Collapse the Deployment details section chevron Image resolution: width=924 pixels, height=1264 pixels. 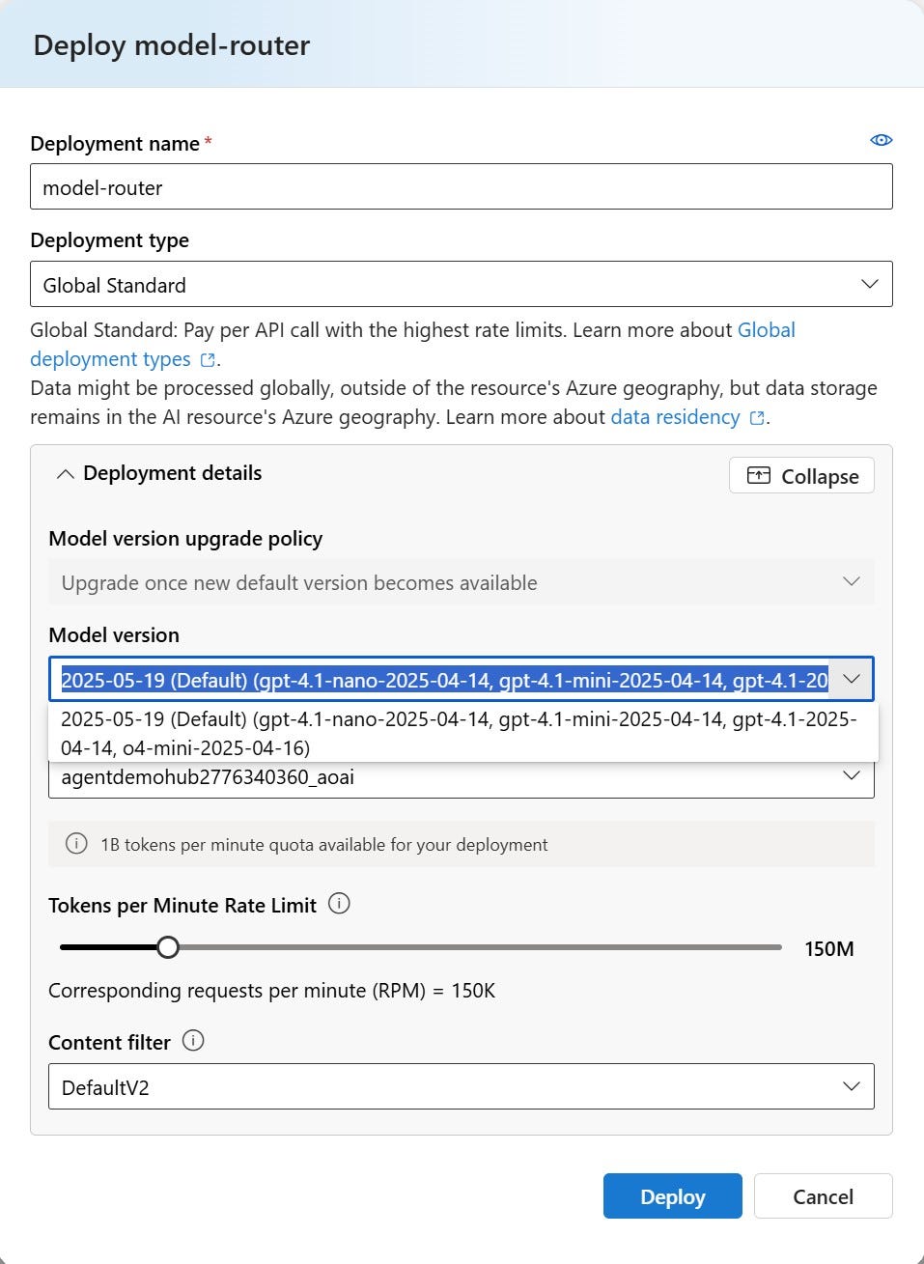pyautogui.click(x=66, y=473)
